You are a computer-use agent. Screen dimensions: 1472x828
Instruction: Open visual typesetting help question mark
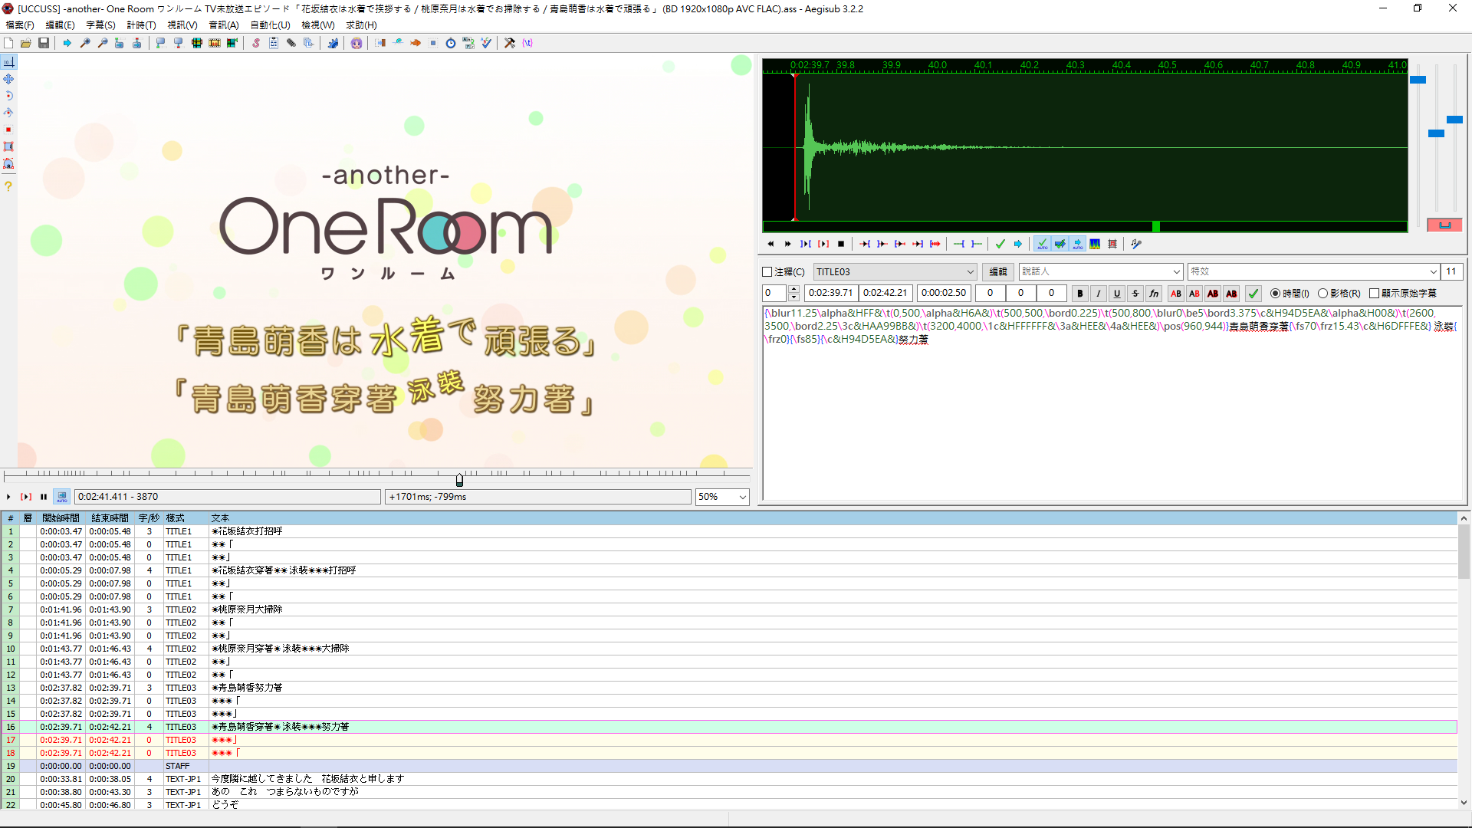point(8,186)
